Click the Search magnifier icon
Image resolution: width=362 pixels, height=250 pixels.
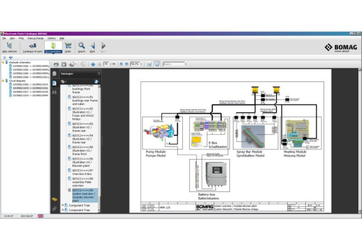tap(81, 47)
